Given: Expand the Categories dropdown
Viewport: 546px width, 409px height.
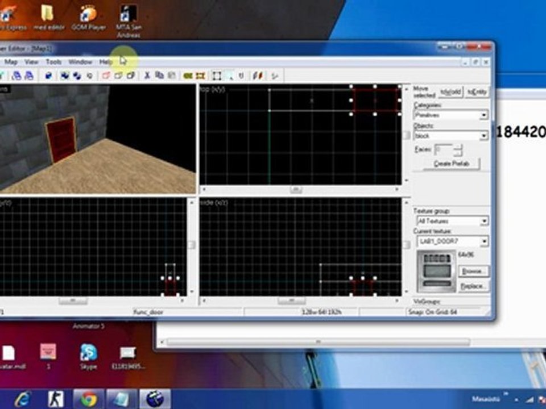Looking at the screenshot, I should [483, 115].
